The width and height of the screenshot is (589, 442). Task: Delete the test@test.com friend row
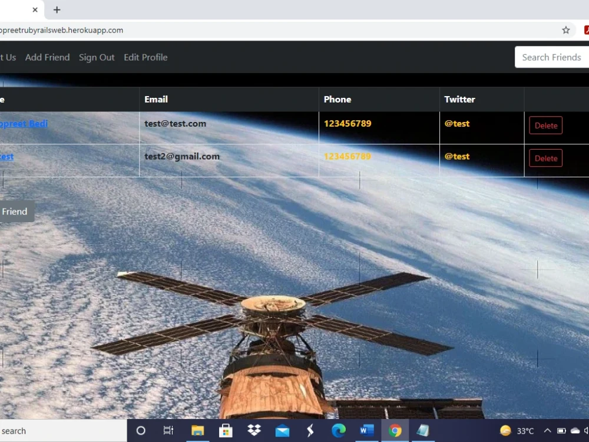click(545, 126)
